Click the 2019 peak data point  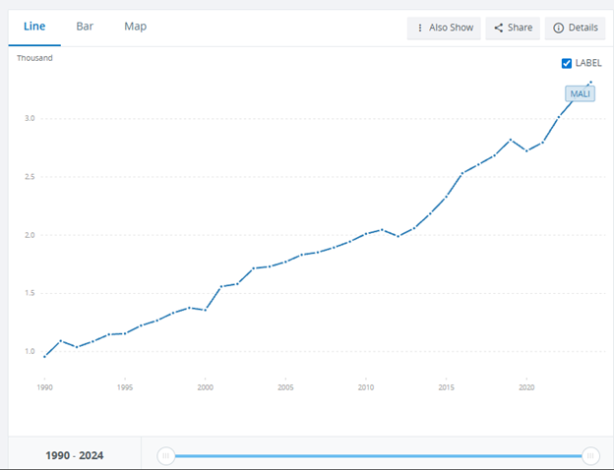511,140
